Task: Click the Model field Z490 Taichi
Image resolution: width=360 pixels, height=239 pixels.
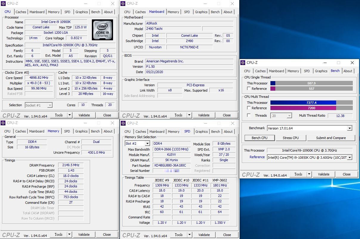Action: (173, 29)
